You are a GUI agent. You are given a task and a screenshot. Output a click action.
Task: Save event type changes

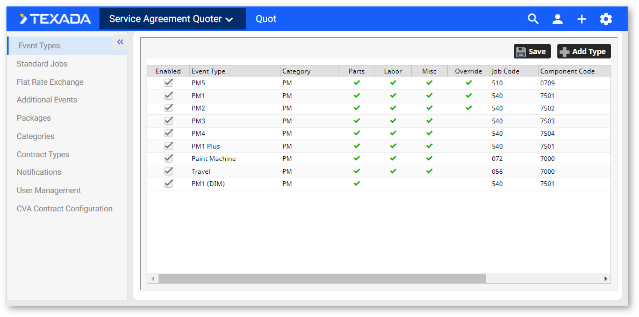[x=532, y=51]
